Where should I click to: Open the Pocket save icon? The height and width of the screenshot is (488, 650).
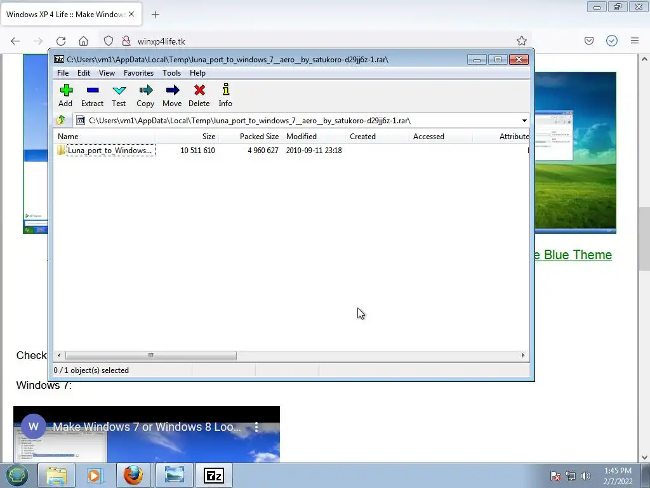coord(589,41)
